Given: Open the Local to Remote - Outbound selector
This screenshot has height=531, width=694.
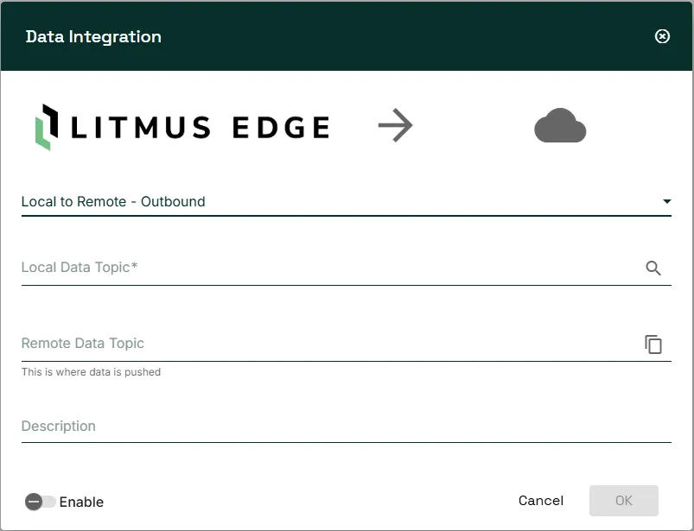Looking at the screenshot, I should (346, 202).
